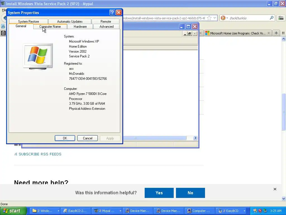This screenshot has height=215, width=286.
Task: Click into the DuckDuckGo search field
Action: 249,18
